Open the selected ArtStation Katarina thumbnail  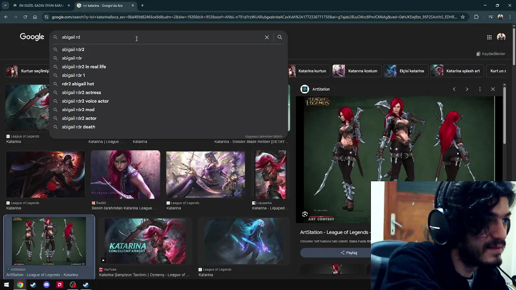49,241
